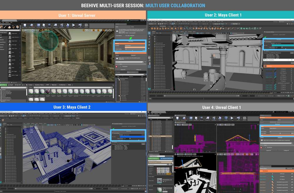Open the Window menu in Unreal Server
The width and height of the screenshot is (294, 193).
click(7, 22)
